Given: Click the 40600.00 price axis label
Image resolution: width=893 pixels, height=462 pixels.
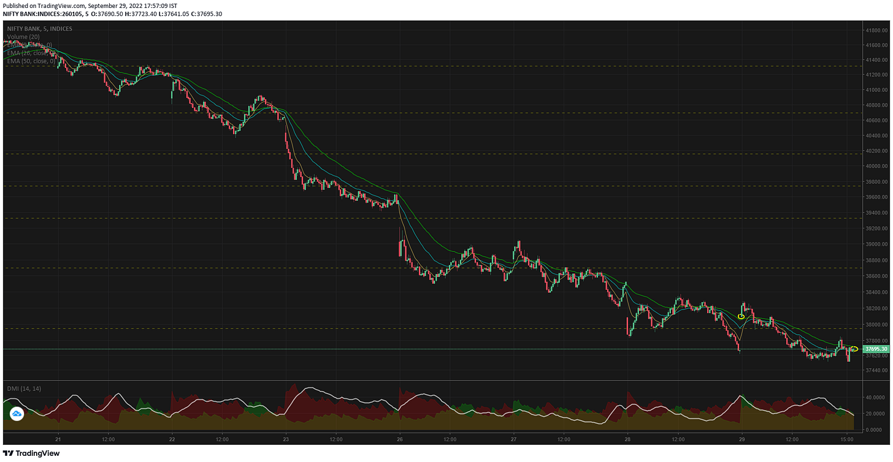Looking at the screenshot, I should (x=876, y=120).
